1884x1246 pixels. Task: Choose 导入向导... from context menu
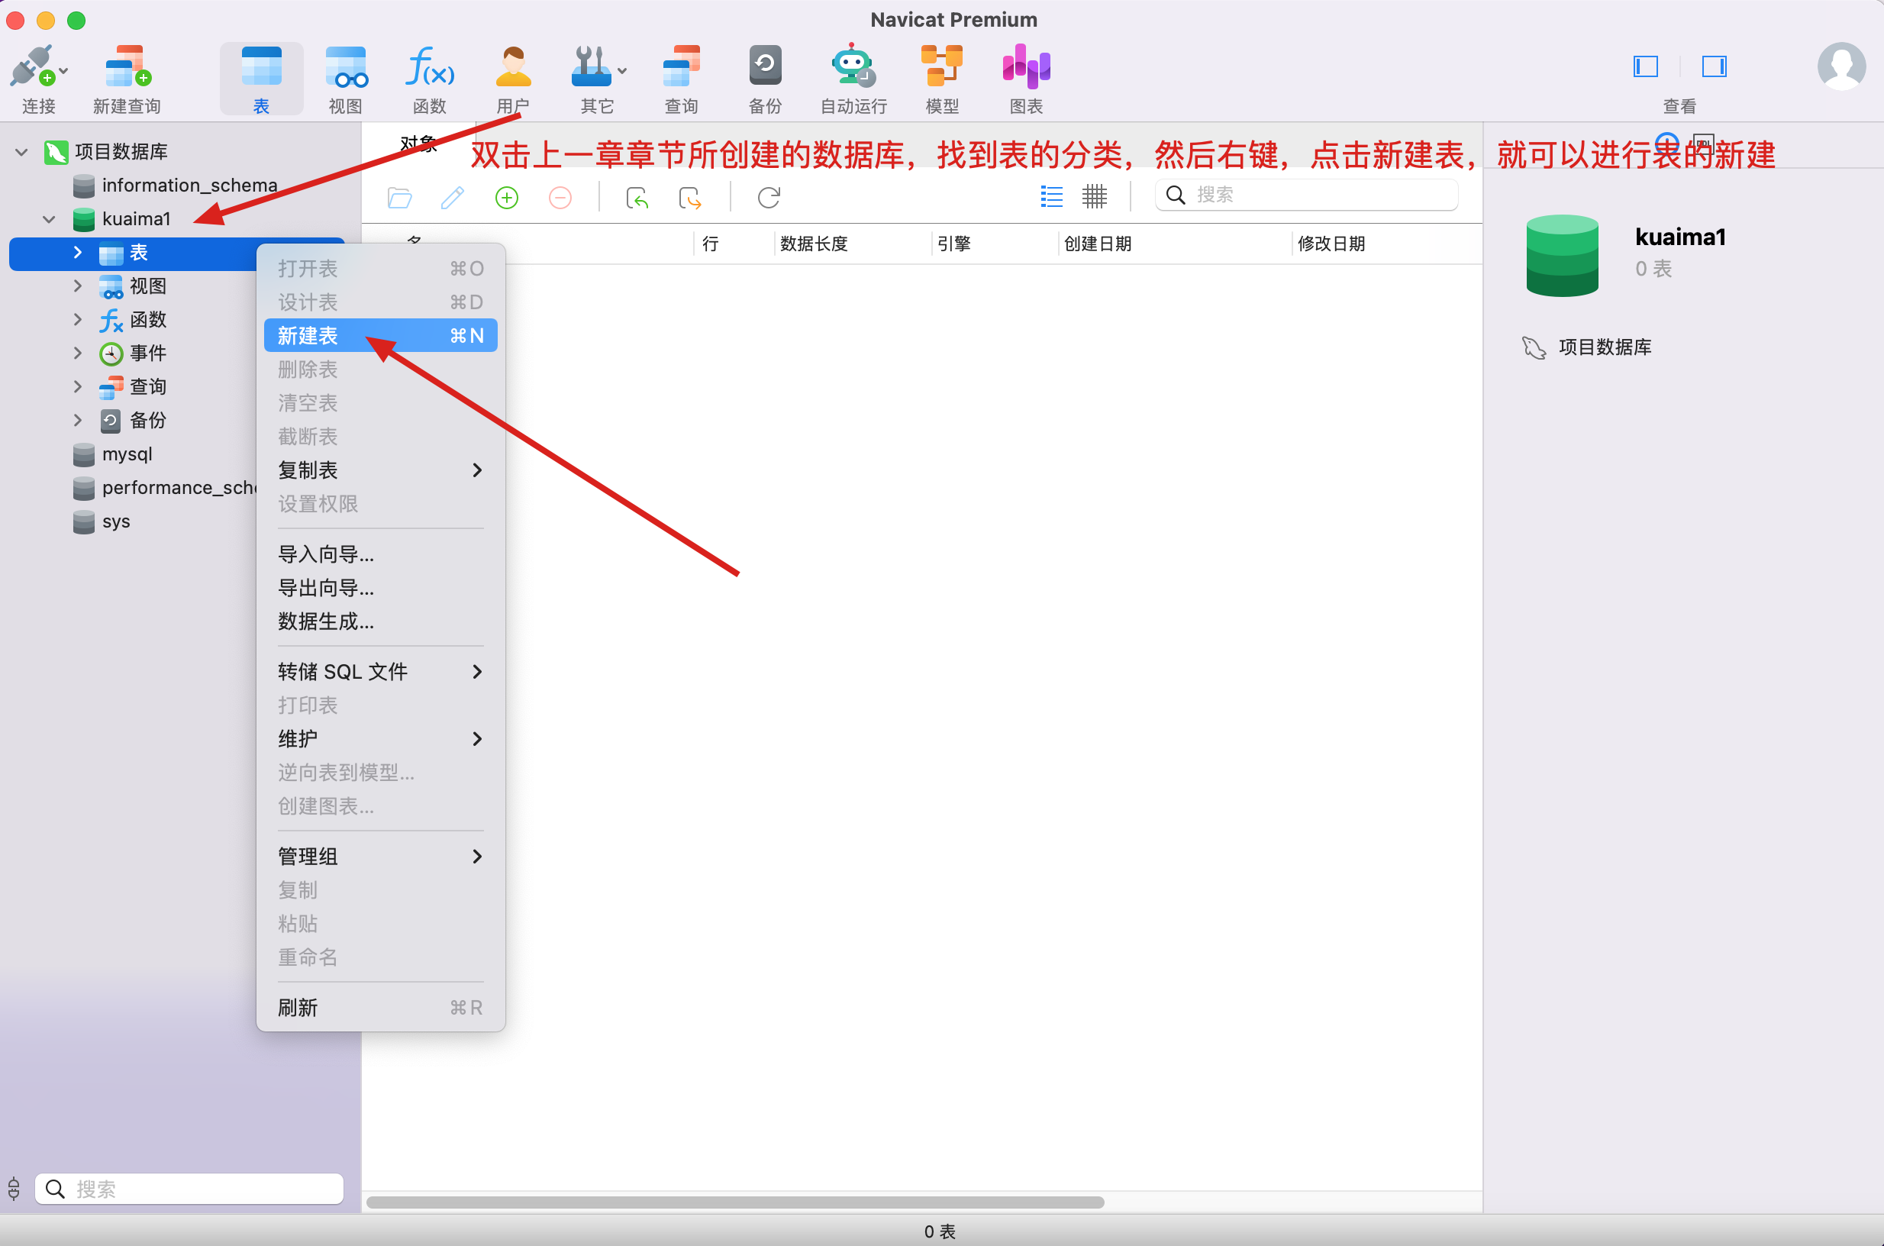381,554
